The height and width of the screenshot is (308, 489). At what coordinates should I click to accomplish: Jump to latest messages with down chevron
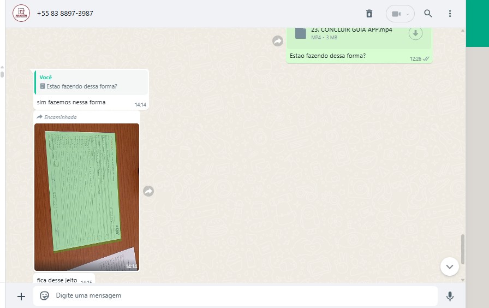point(449,266)
